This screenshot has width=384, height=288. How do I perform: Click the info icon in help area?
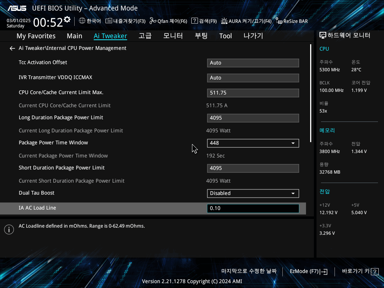click(9, 229)
